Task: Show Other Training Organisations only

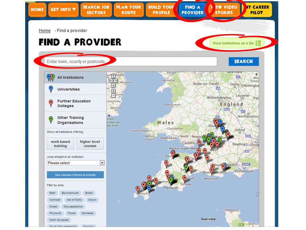Action: click(75, 120)
